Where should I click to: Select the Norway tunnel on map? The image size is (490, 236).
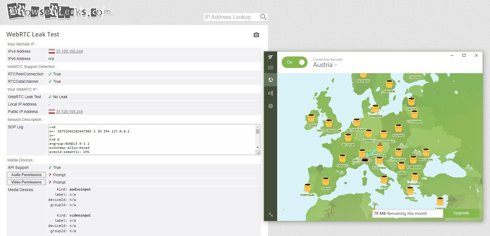363,76
